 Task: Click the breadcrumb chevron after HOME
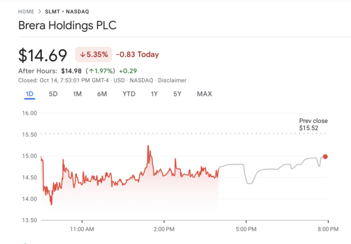click(x=40, y=12)
